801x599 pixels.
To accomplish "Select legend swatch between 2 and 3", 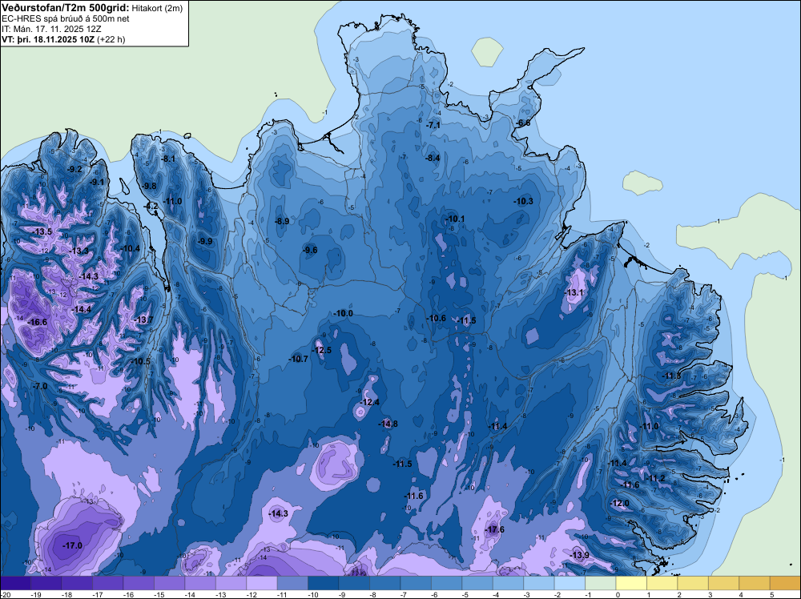I will 693,583.
